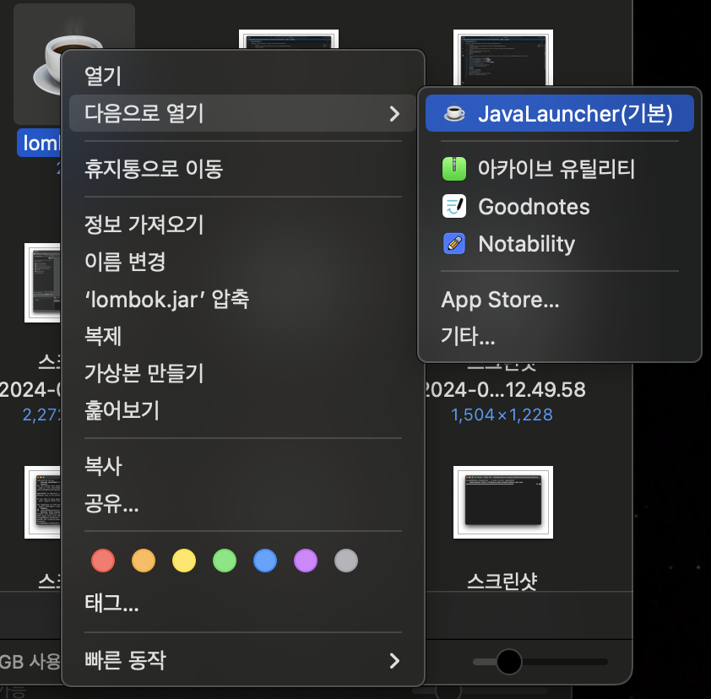Expand the 빠른 동작 submenu arrow
The height and width of the screenshot is (699, 711).
coord(394,660)
